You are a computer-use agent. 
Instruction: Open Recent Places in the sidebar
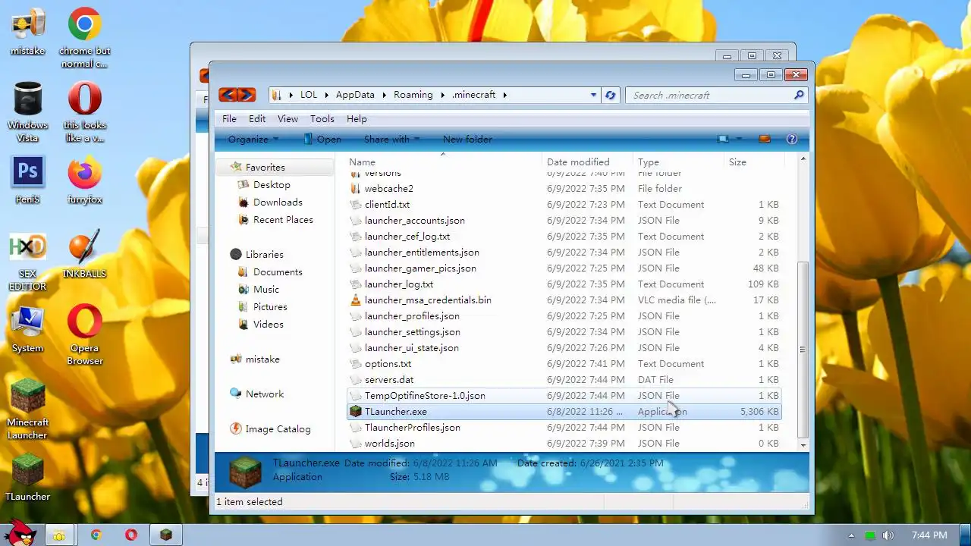point(283,220)
